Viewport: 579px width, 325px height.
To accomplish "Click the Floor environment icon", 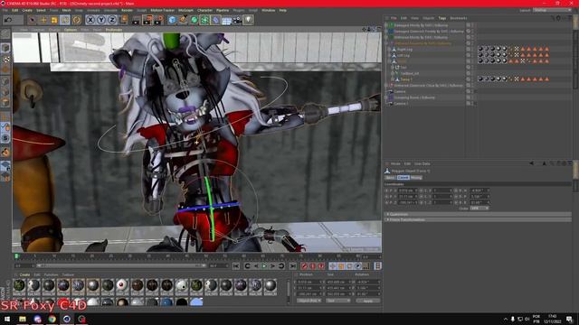I will click(x=227, y=20).
